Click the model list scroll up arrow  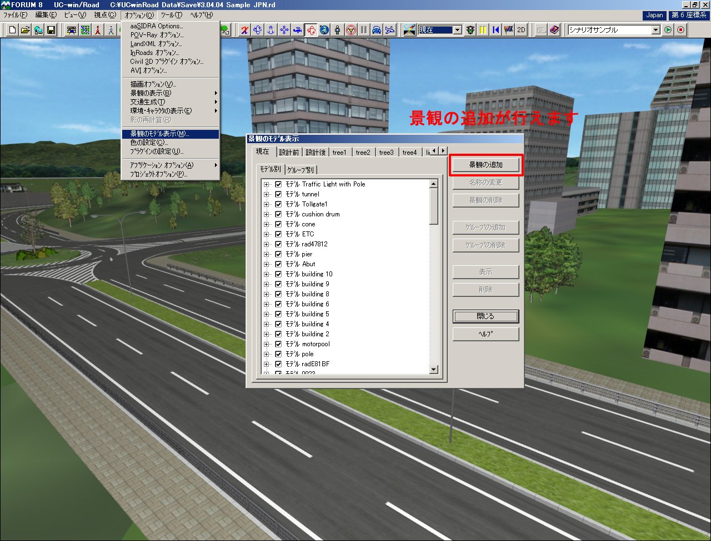point(434,184)
